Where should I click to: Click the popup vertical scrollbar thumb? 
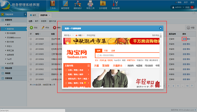click(161, 36)
